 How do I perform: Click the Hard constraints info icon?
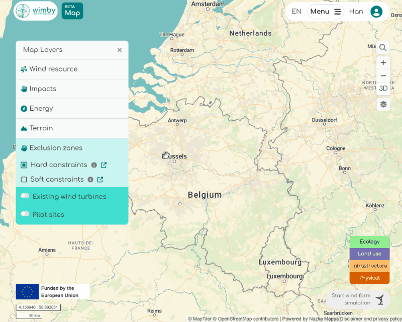(93, 165)
